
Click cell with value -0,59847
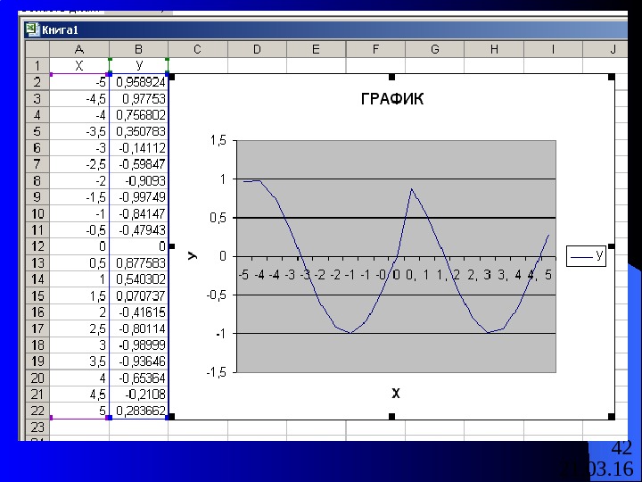point(138,164)
